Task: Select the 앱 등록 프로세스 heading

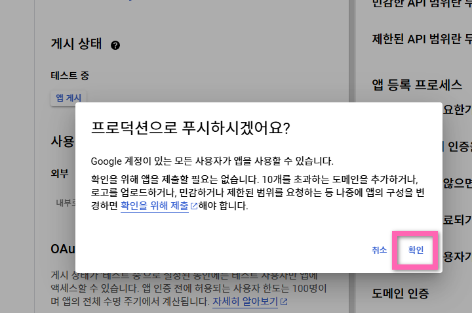Action: 417,85
